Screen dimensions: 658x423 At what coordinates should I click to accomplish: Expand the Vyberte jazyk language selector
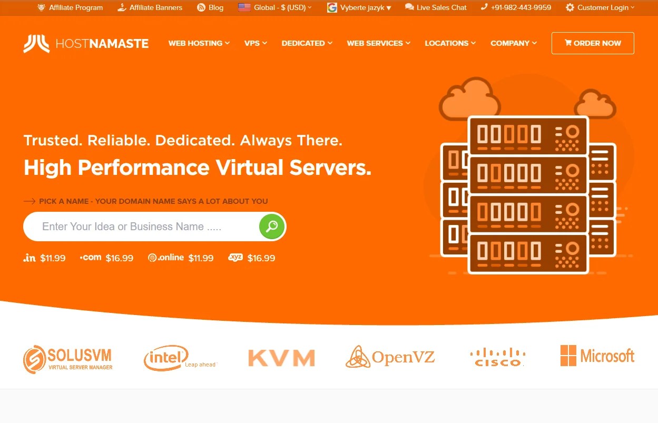click(360, 7)
